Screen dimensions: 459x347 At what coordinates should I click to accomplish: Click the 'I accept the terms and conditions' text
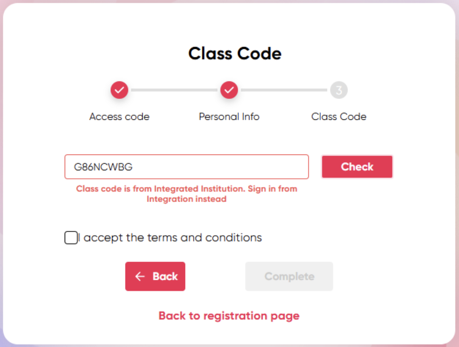[170, 238]
